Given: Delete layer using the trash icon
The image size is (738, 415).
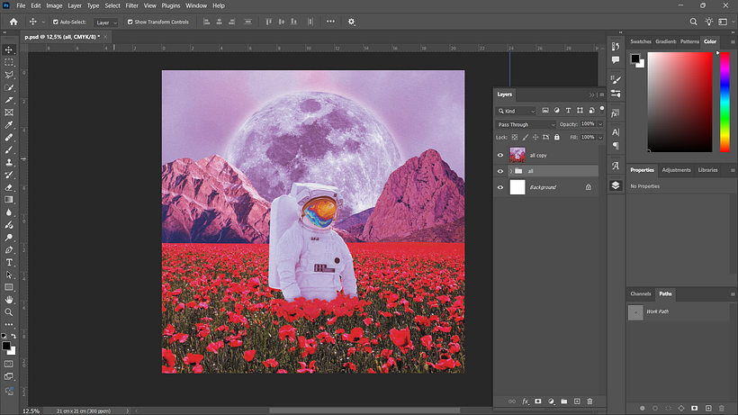Looking at the screenshot, I should (589, 401).
